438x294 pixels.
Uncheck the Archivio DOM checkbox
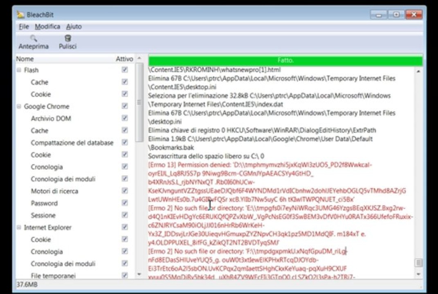coord(125,118)
